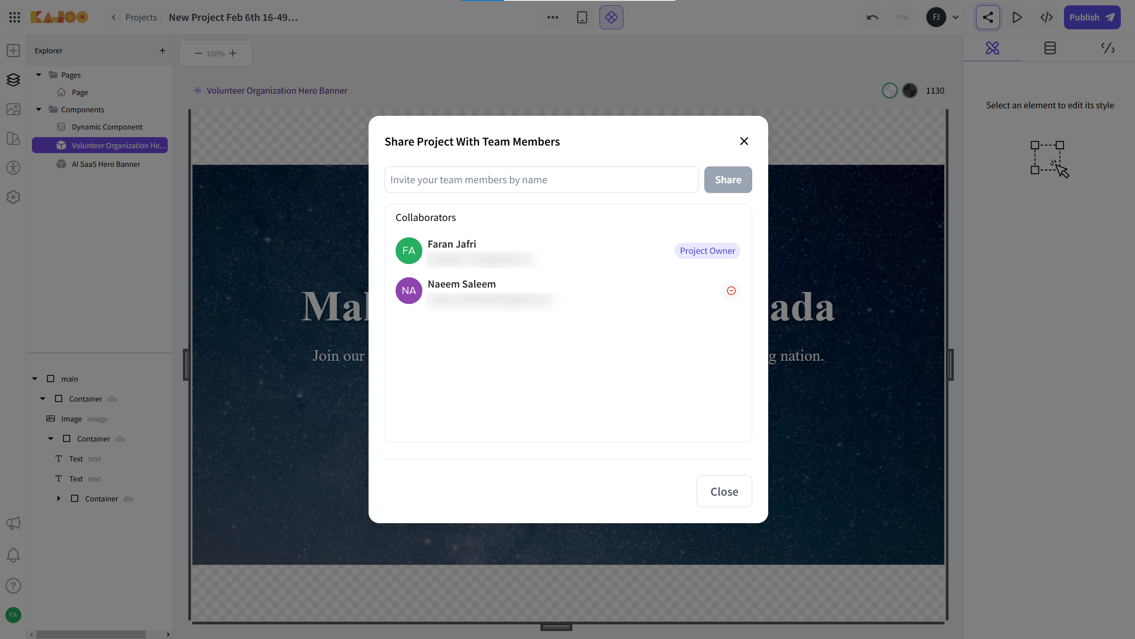Expand the last Container div node
Image resolution: width=1135 pixels, height=639 pixels.
coord(59,498)
